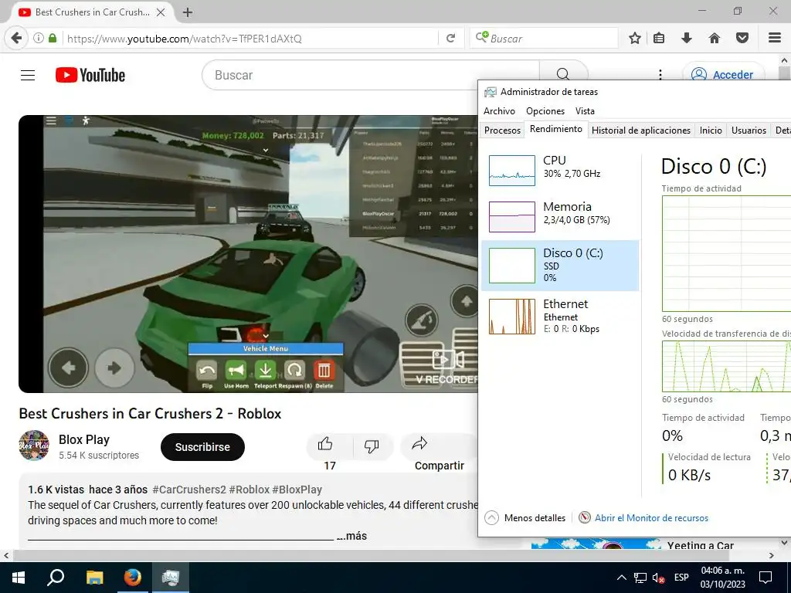Screen dimensions: 791x593
Task: Show hidden tray icons chevron
Action: click(x=622, y=578)
